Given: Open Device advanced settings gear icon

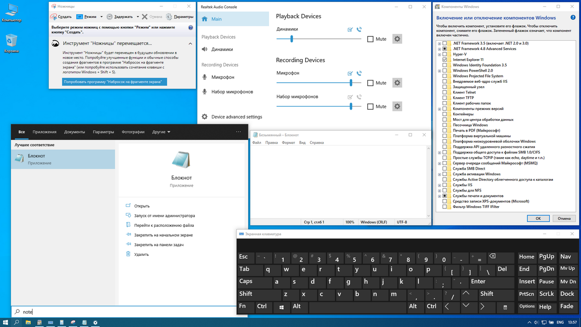Looking at the screenshot, I should pos(205,117).
